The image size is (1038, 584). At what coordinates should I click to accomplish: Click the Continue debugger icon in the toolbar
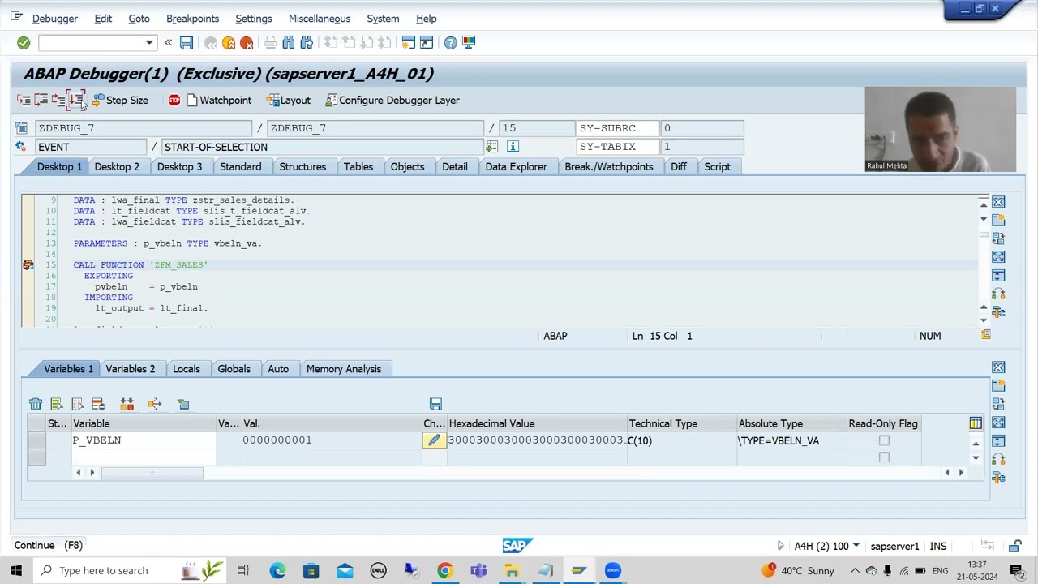coord(75,100)
